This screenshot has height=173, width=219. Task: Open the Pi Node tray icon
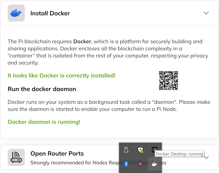(140, 164)
